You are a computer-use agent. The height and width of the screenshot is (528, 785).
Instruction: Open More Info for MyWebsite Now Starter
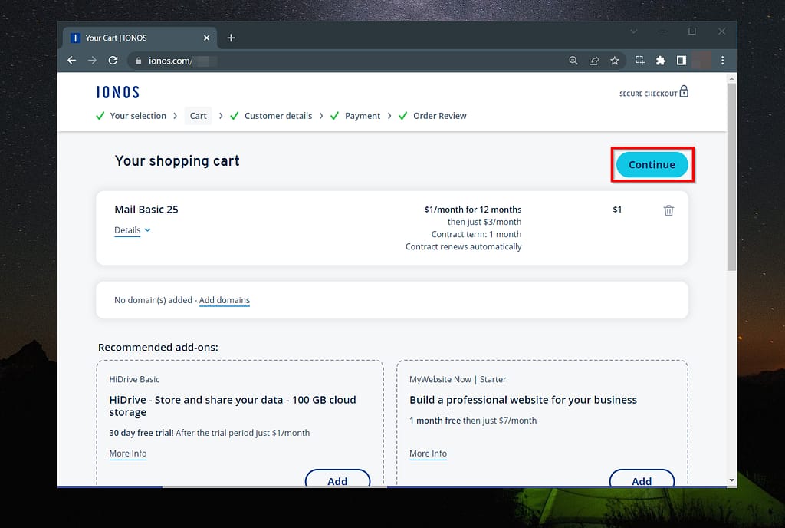click(428, 454)
